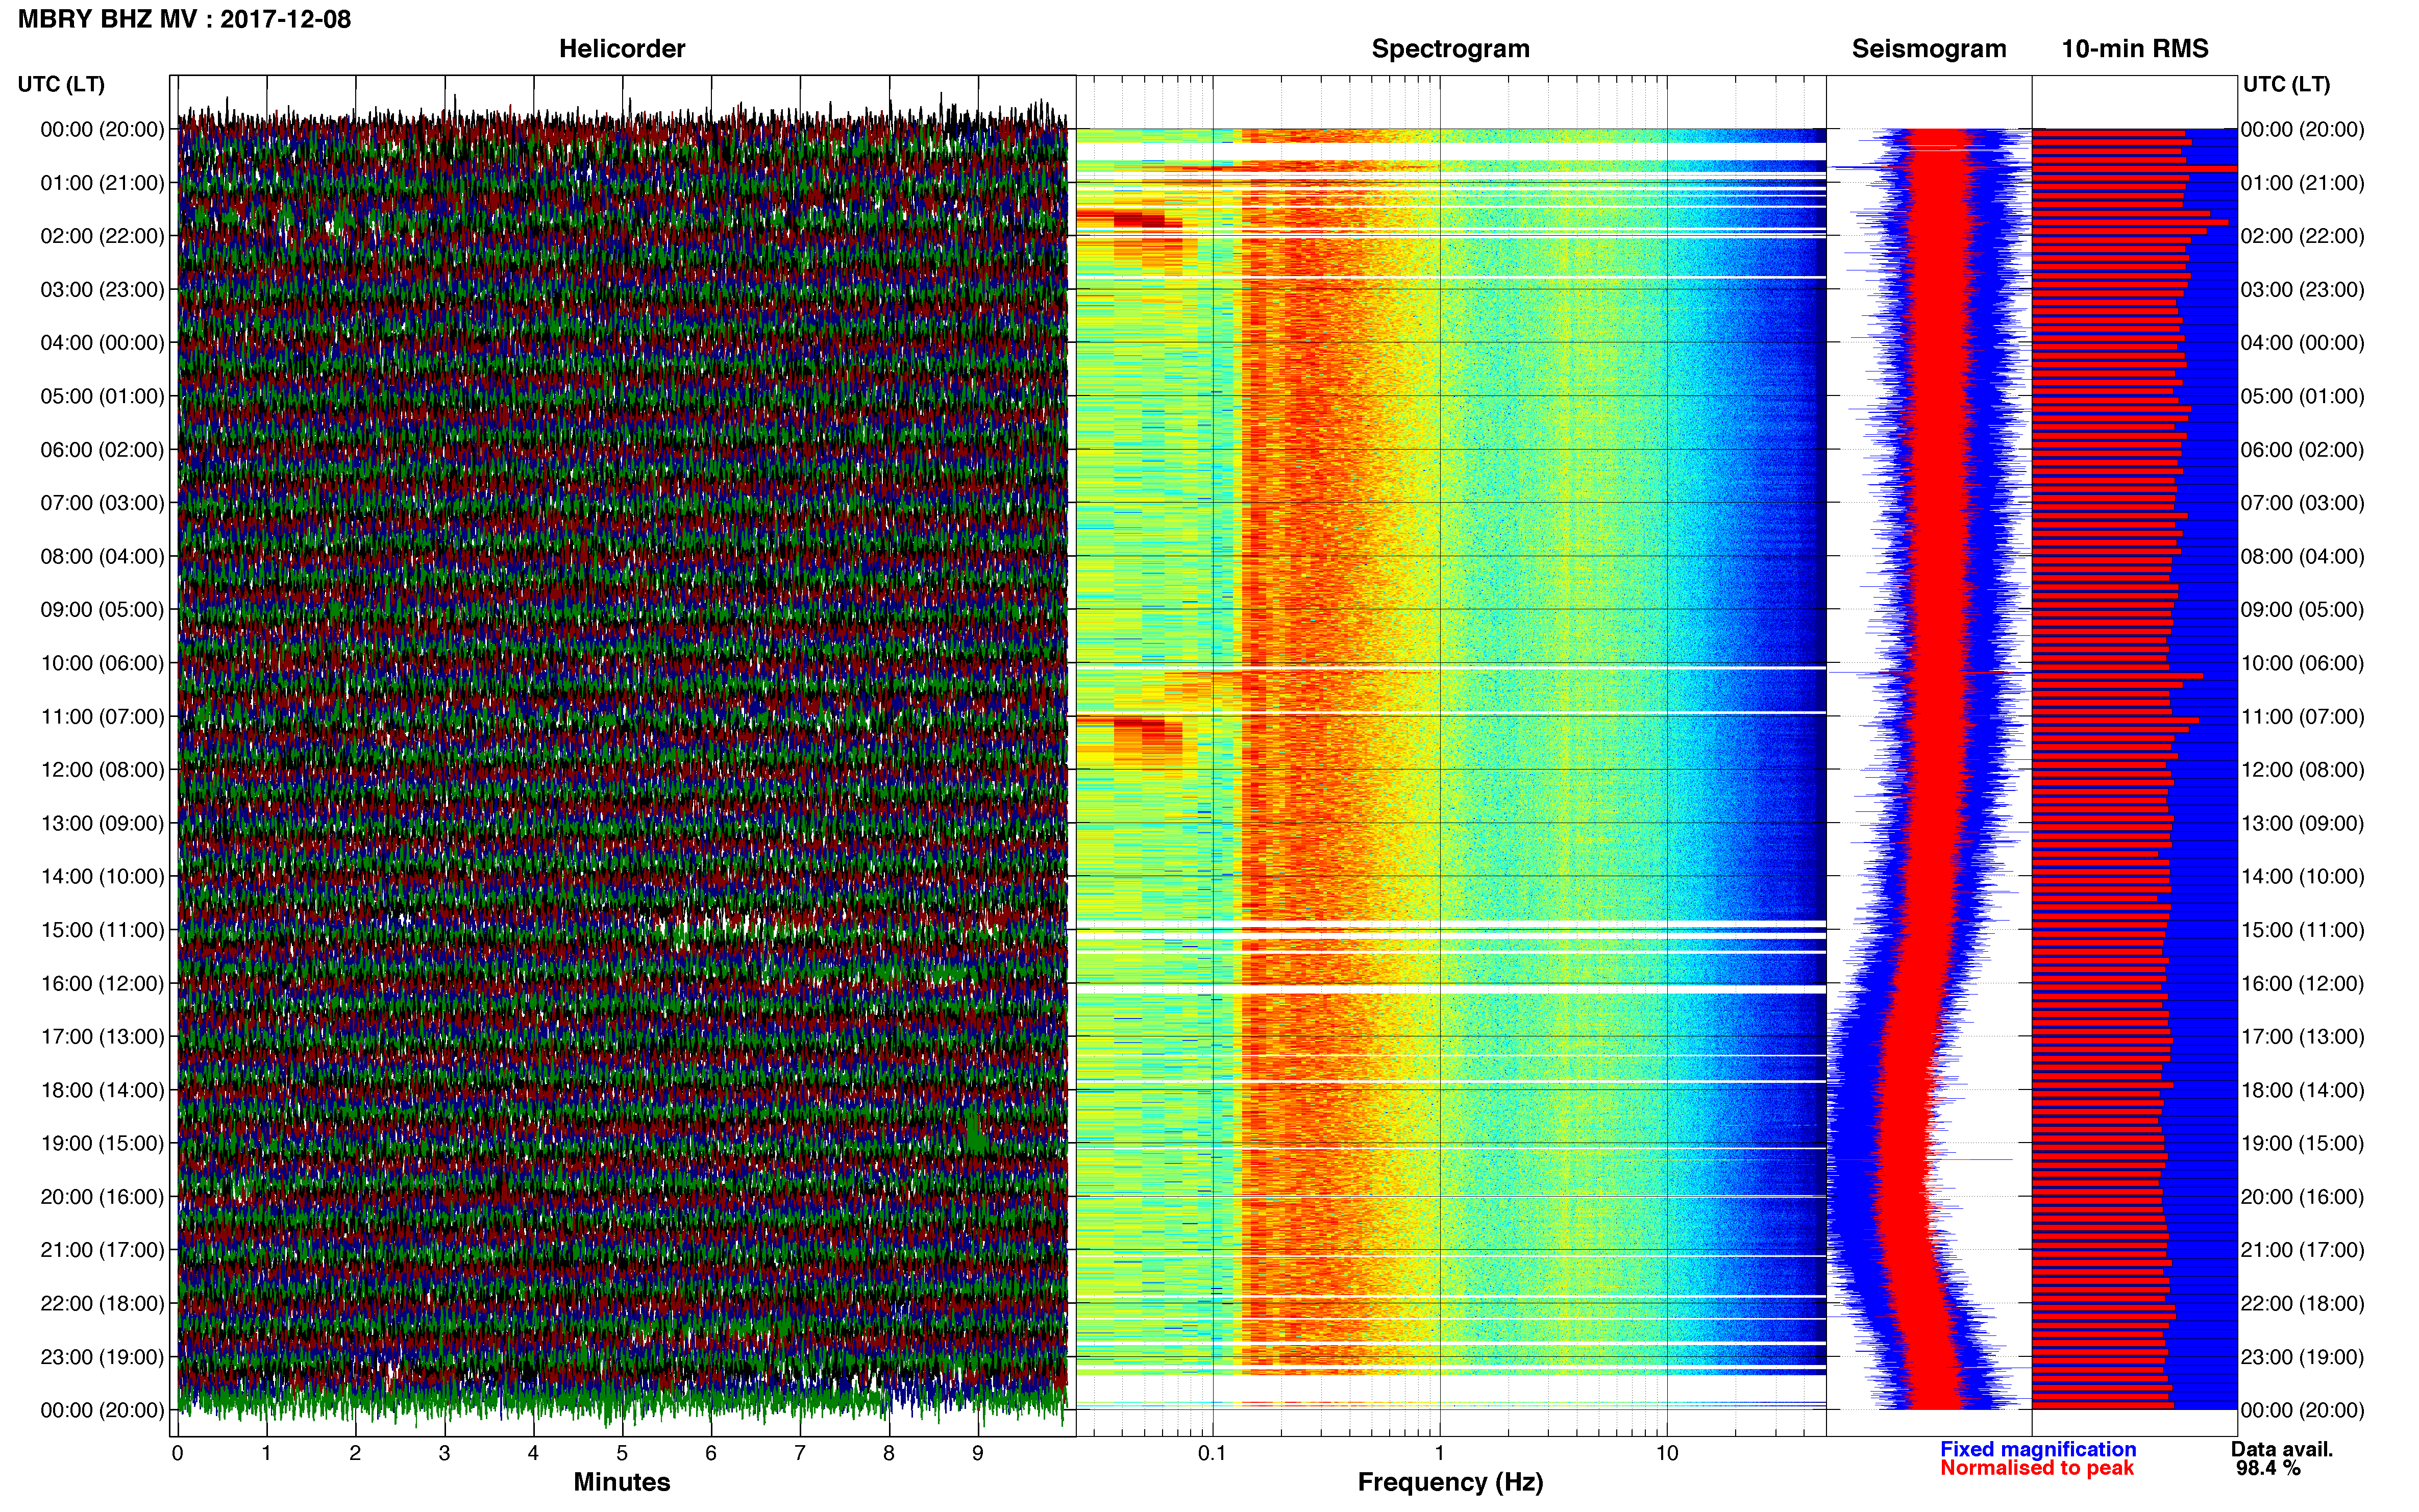This screenshot has width=2419, height=1512.
Task: Click left time label '22:00 (18:00)'
Action: coord(102,1304)
